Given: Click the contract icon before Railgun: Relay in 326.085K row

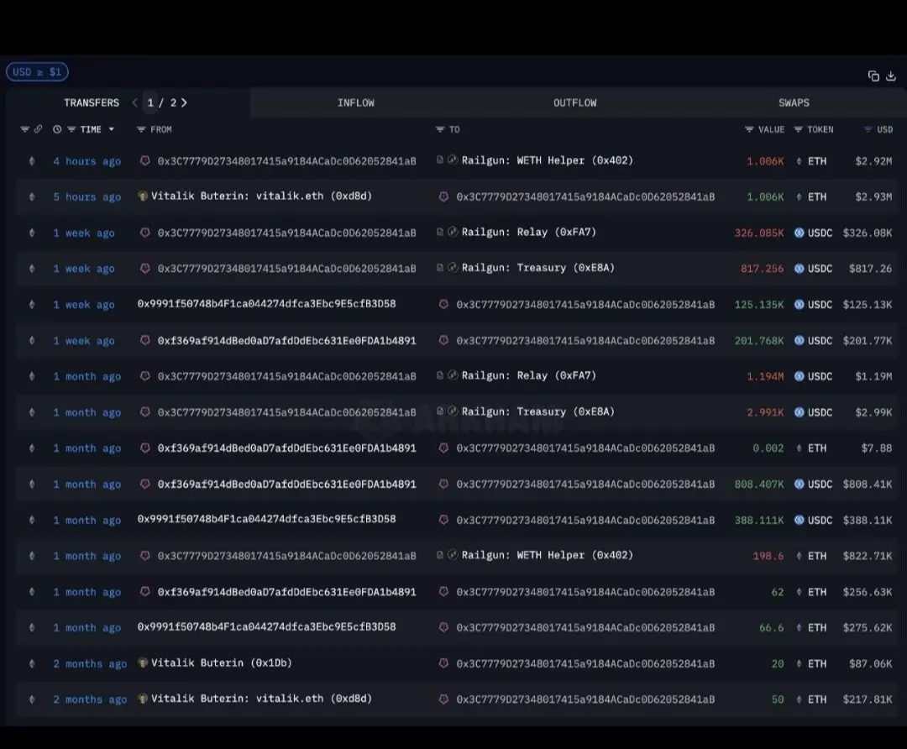Looking at the screenshot, I should [440, 232].
